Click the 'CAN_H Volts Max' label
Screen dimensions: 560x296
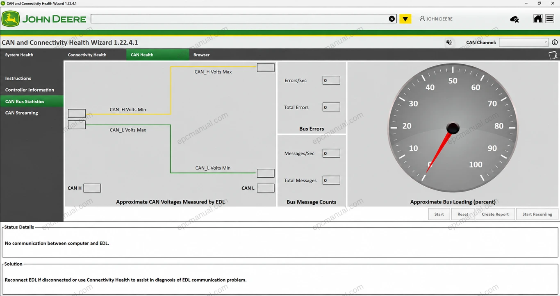[213, 72]
